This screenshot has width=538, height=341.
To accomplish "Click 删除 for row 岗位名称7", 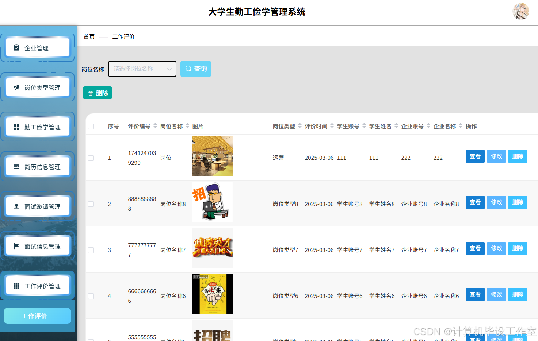I will point(518,248).
